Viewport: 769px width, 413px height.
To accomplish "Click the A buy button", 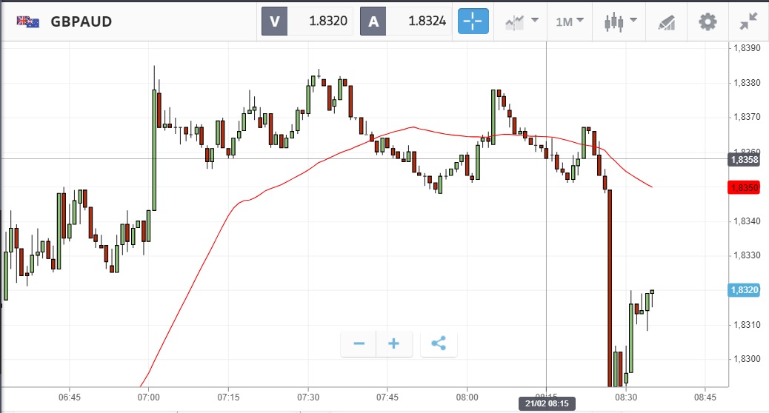I will tap(373, 21).
